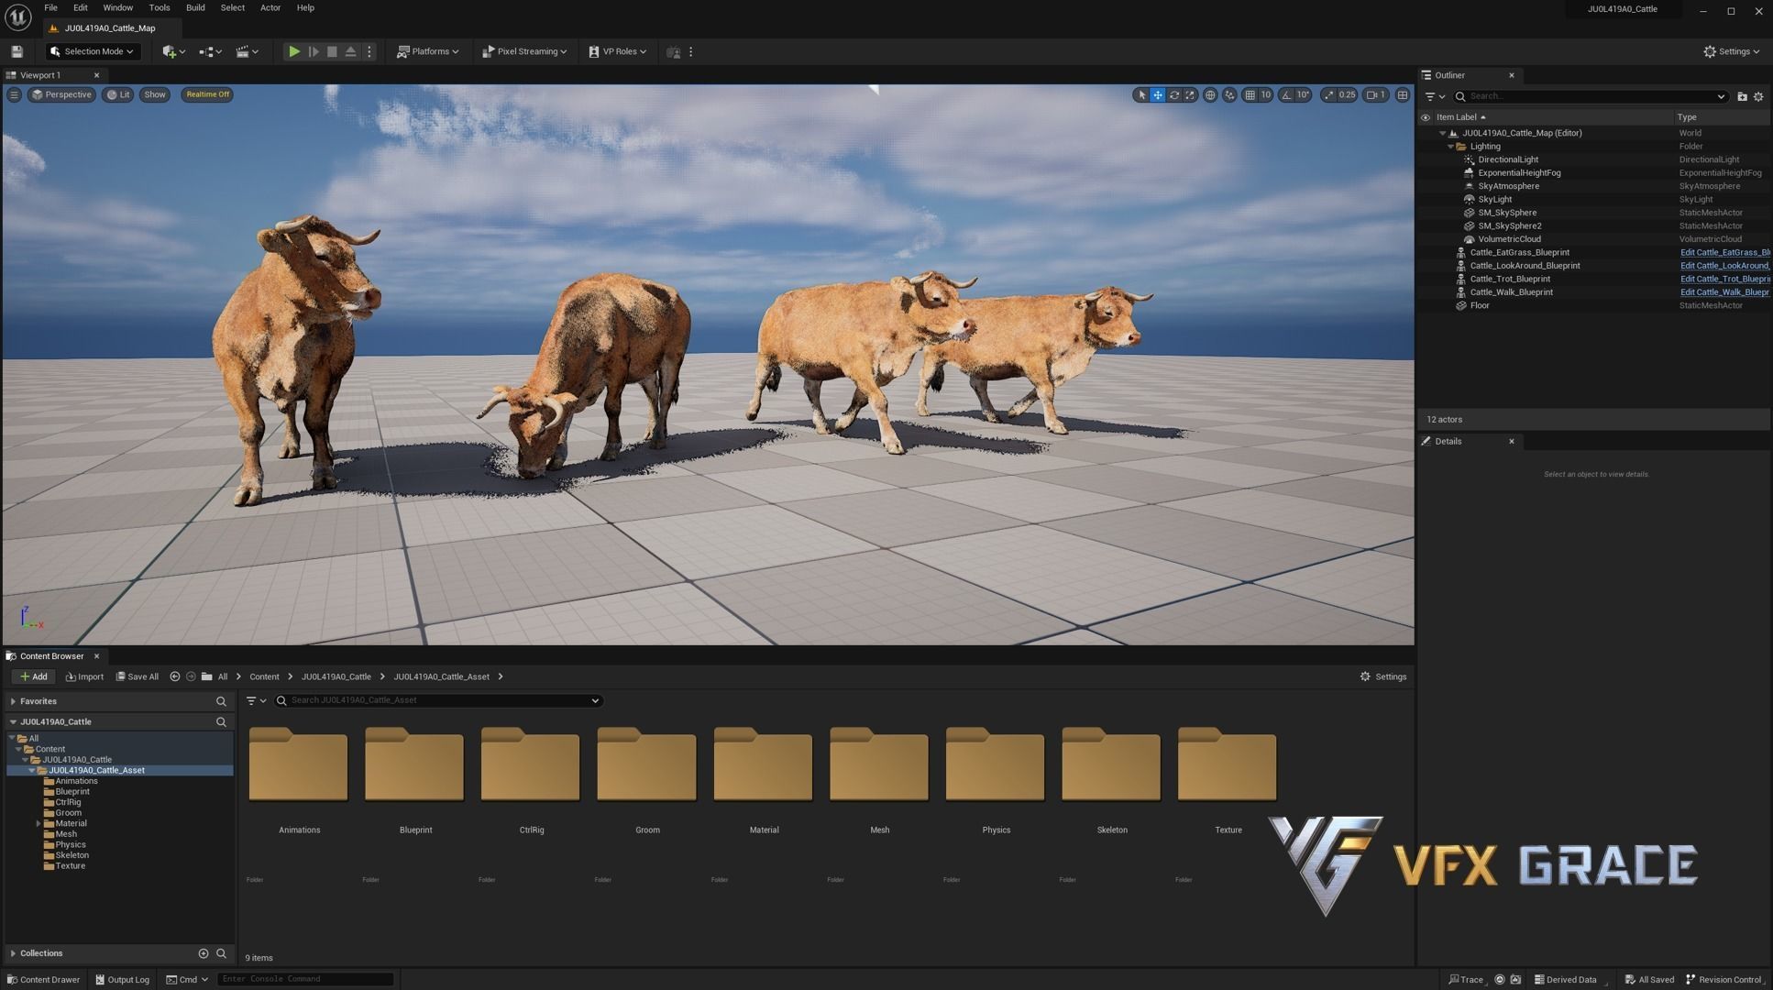Click the create folder icon in Outliner

pos(1742,96)
